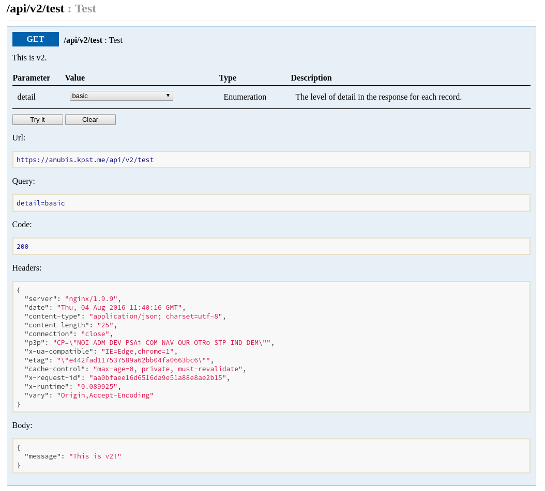This screenshot has height=491, width=545.
Task: Click the x-ua-compatible value IE=Edge,chrome=1
Action: pyautogui.click(x=138, y=351)
